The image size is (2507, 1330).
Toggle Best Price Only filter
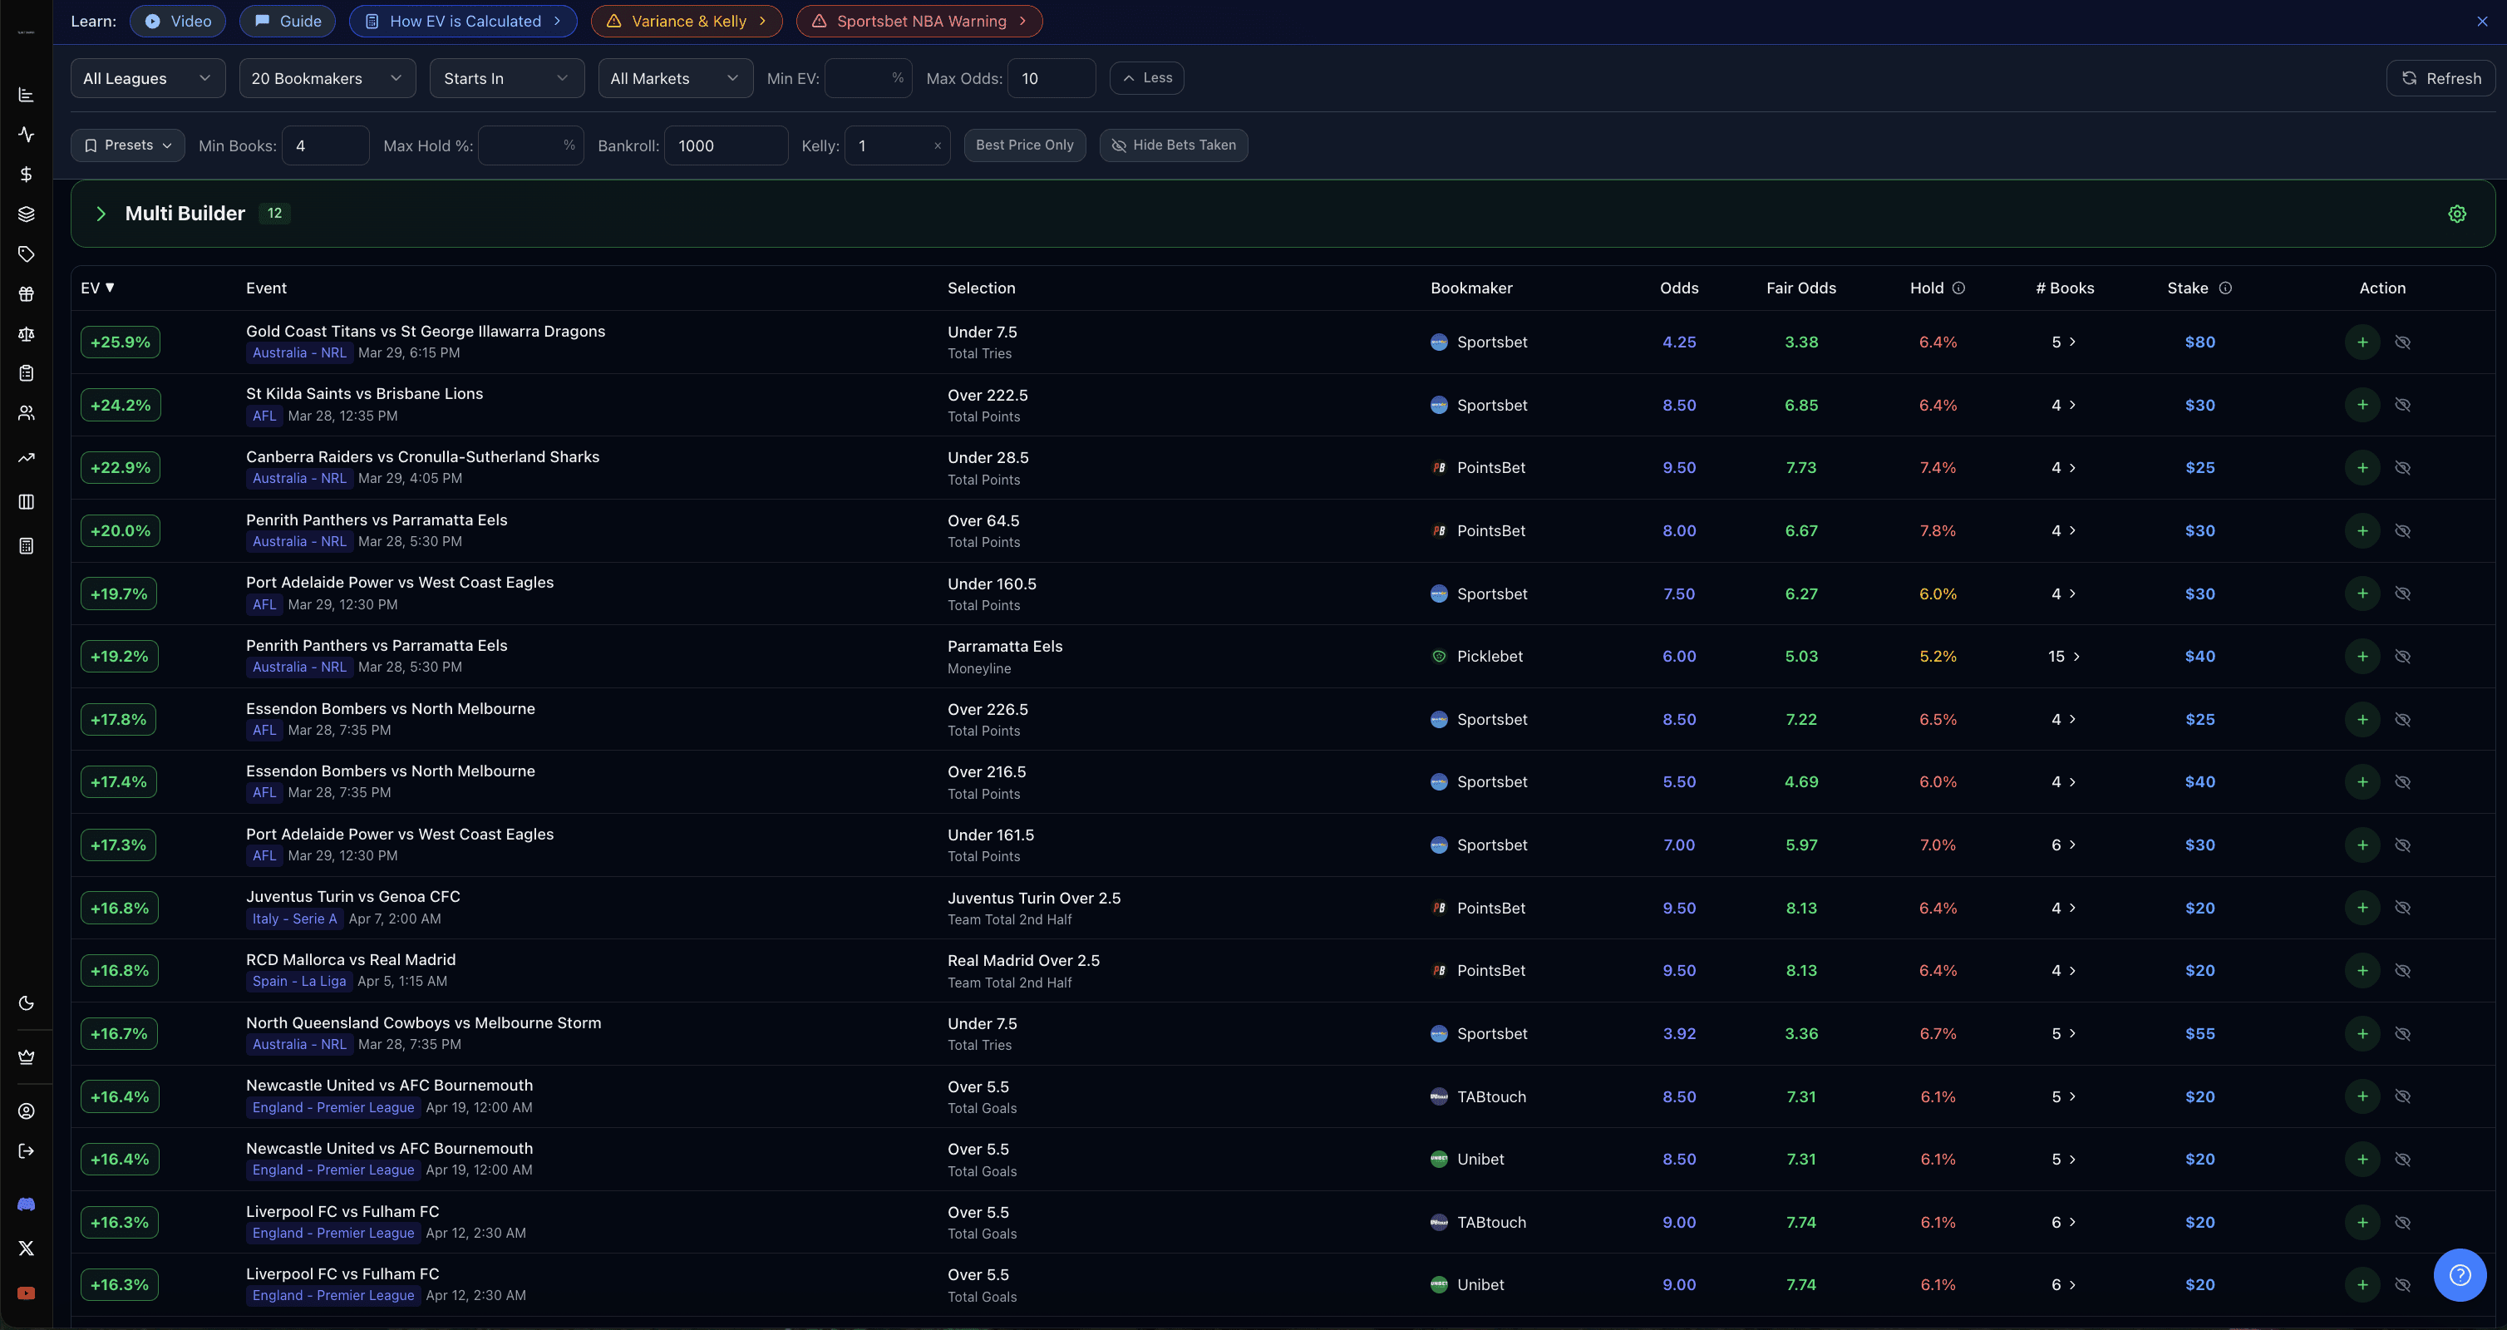point(1024,145)
